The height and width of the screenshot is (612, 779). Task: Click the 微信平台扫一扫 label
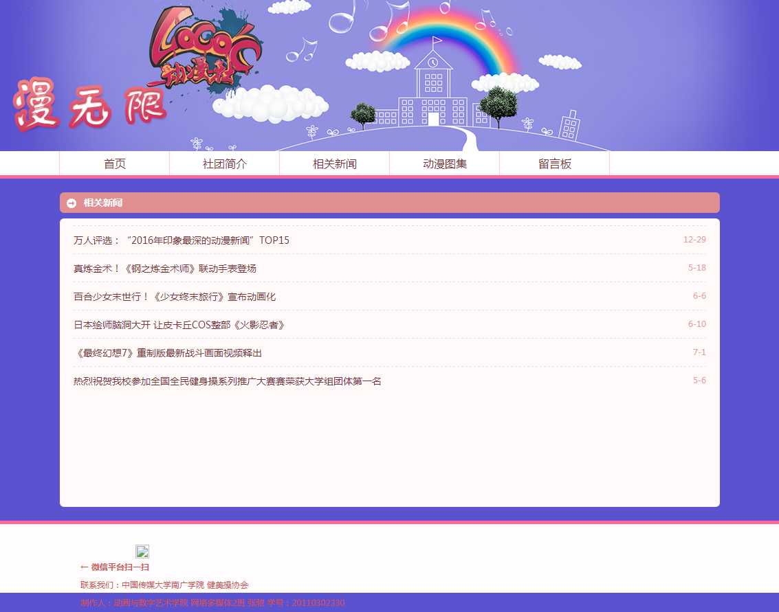click(115, 567)
